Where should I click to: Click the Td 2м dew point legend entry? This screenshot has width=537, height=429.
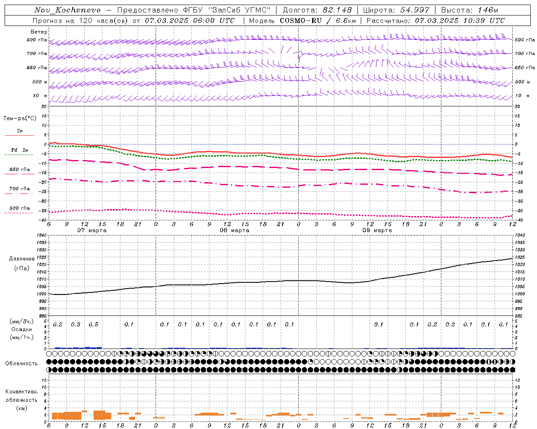pos(19,150)
